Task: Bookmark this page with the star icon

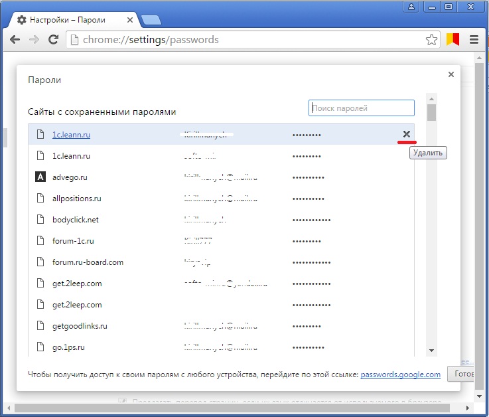Action: pyautogui.click(x=432, y=40)
